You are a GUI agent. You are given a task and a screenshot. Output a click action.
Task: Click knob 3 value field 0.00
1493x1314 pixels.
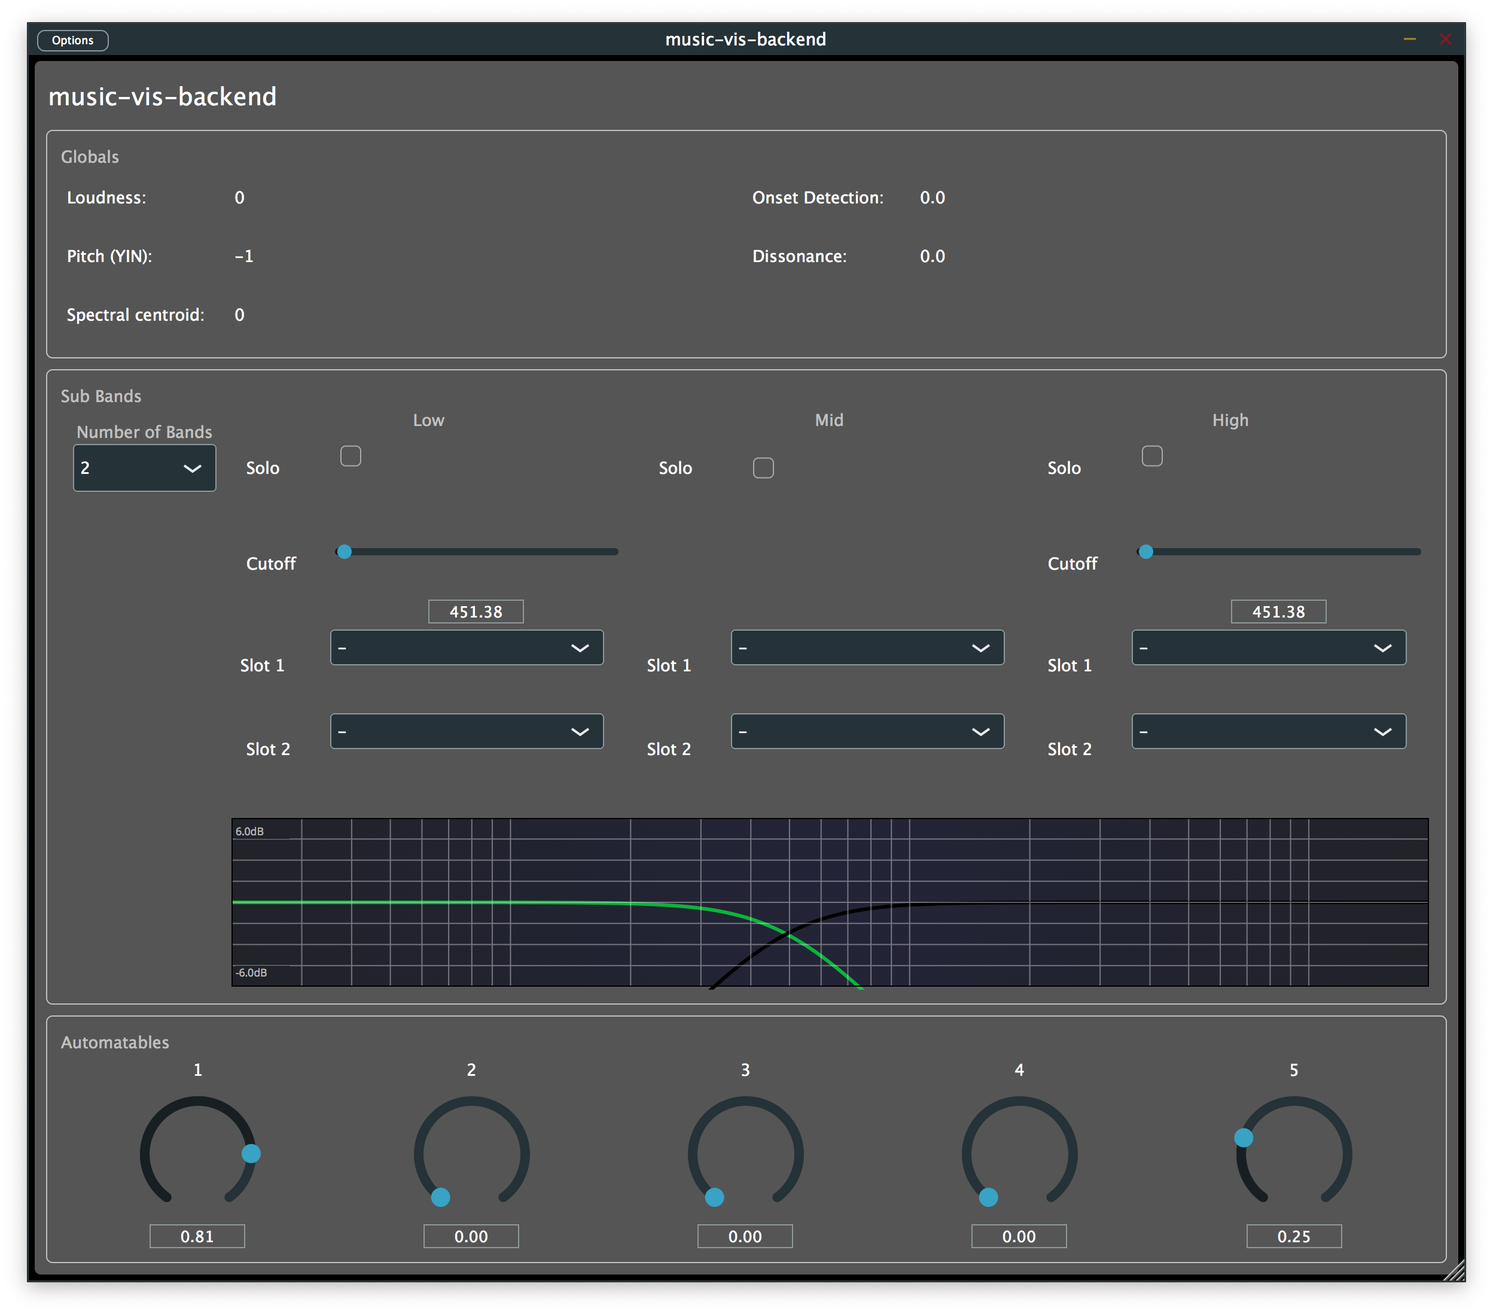[x=744, y=1236]
